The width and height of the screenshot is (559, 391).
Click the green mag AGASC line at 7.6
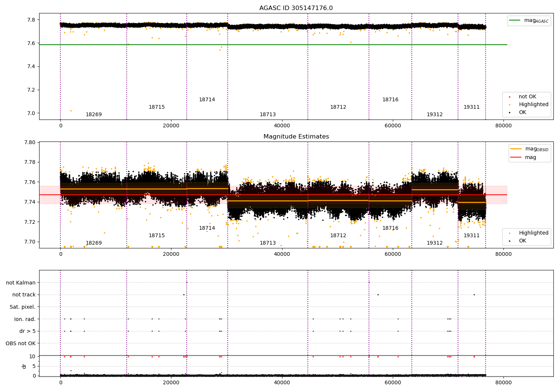click(273, 45)
